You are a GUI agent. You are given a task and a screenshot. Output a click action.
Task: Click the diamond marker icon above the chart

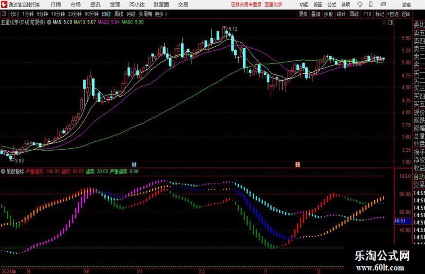384,22
